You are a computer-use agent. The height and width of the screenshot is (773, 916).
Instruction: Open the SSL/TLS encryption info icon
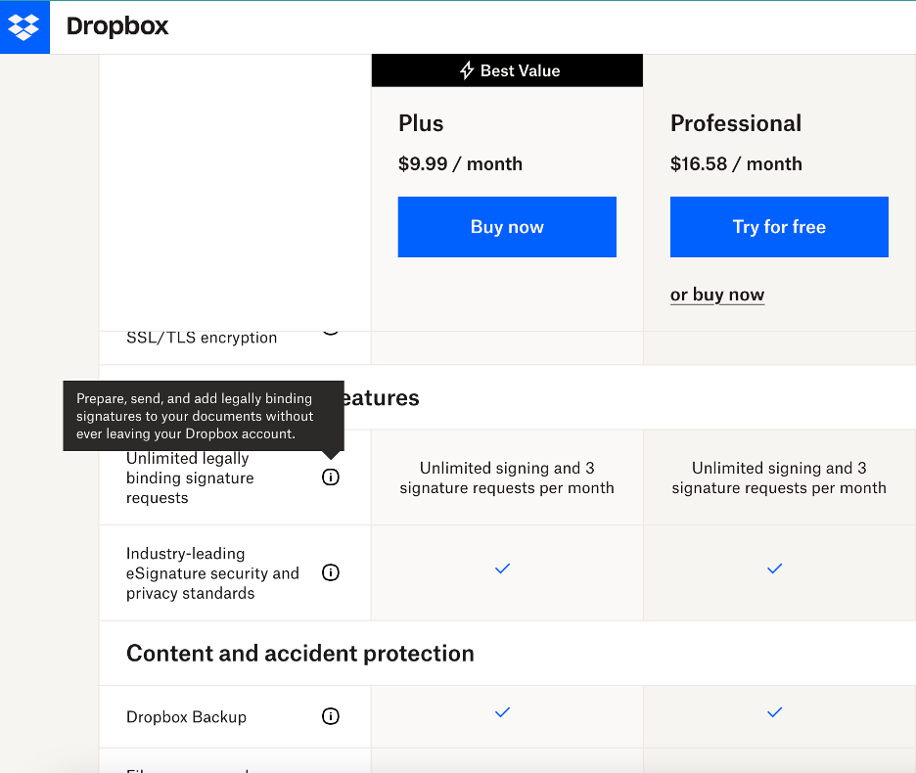coord(331,329)
